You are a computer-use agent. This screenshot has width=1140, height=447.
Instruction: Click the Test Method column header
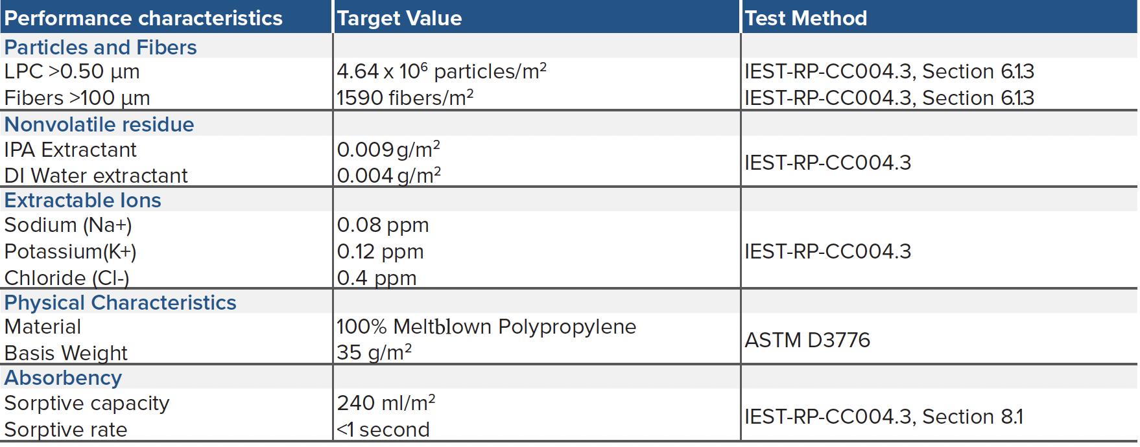pyautogui.click(x=805, y=18)
